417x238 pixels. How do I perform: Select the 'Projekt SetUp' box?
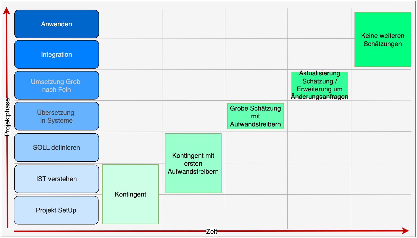point(56,210)
